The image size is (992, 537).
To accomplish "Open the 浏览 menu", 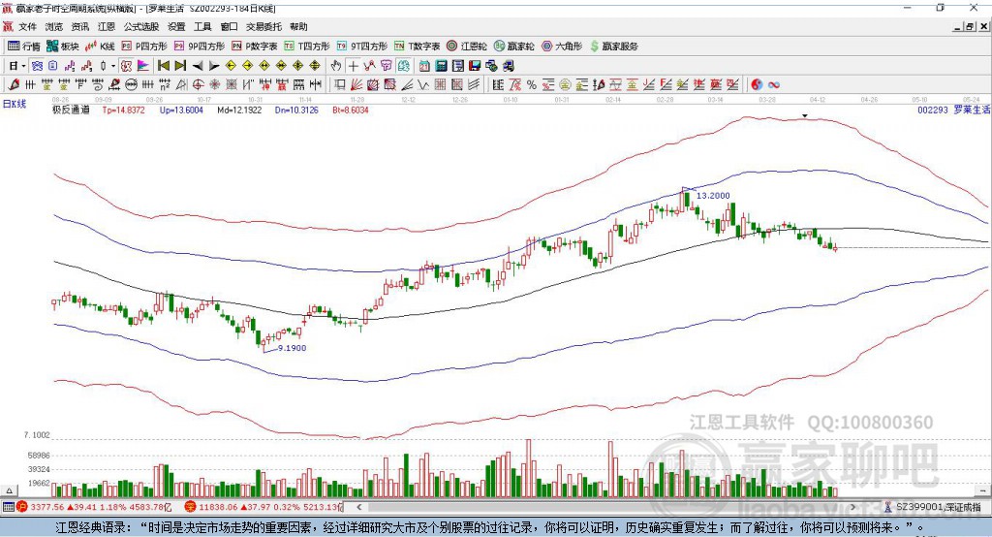I will click(54, 26).
